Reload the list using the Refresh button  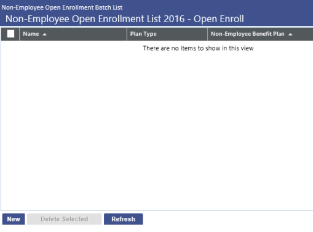point(124,219)
